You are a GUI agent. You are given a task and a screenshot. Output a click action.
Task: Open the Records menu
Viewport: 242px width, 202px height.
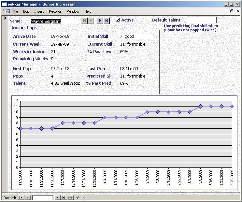coord(55,11)
